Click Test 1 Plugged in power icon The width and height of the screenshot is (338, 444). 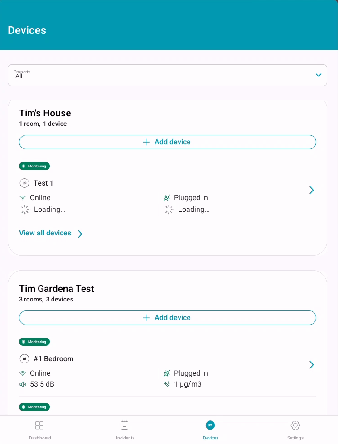(x=167, y=198)
